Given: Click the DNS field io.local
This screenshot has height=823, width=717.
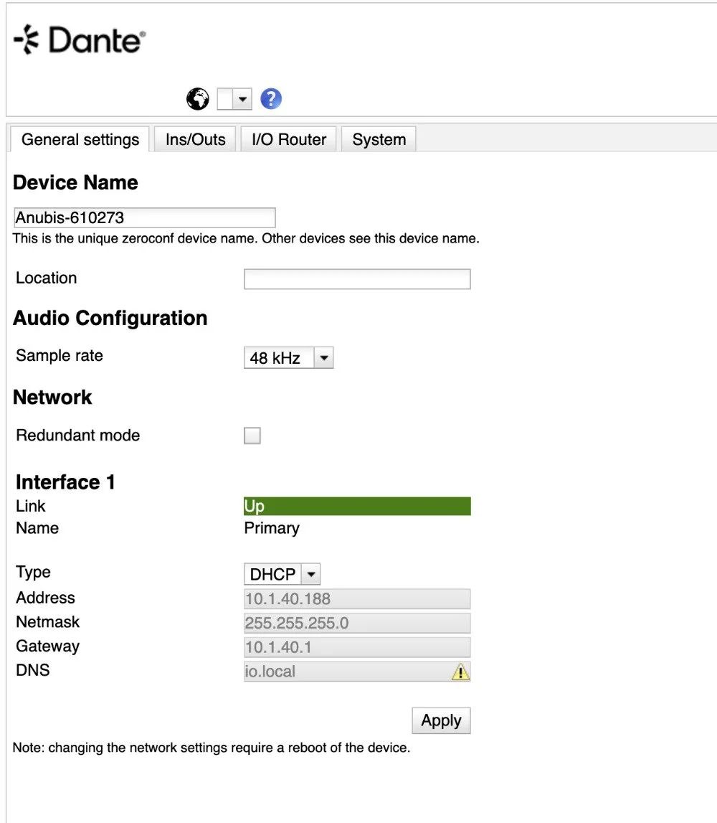Looking at the screenshot, I should coord(344,672).
